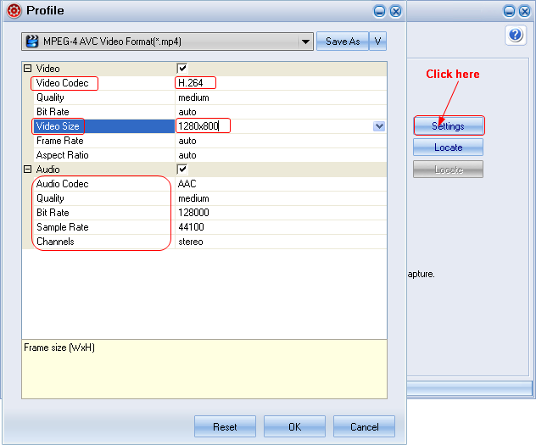The width and height of the screenshot is (536, 445).
Task: Click Settings button in background window
Action: [449, 126]
